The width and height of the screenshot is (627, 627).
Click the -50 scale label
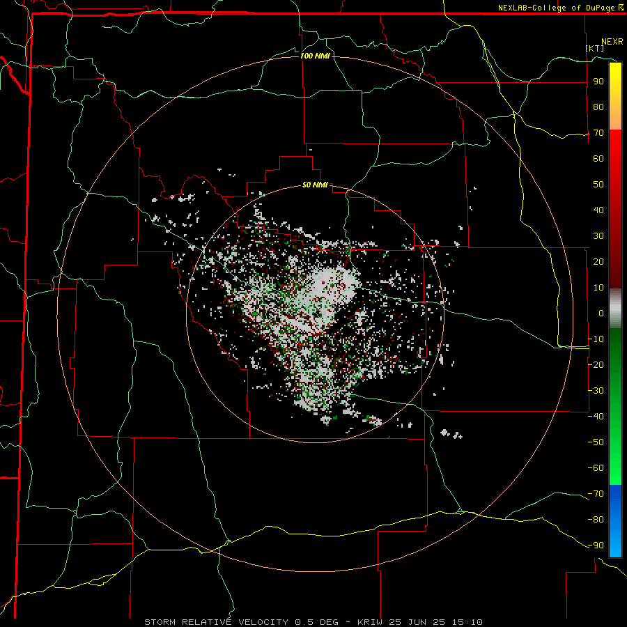coord(596,442)
